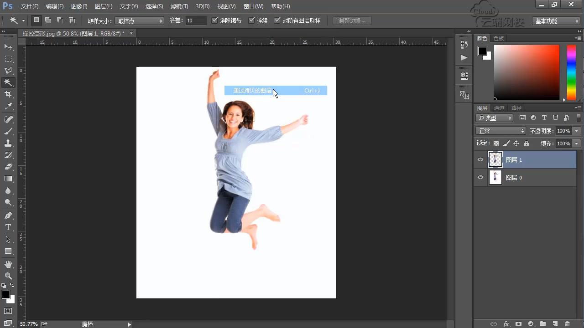The width and height of the screenshot is (584, 328).
Task: Choose the Horizontal Type tool
Action: click(8, 227)
